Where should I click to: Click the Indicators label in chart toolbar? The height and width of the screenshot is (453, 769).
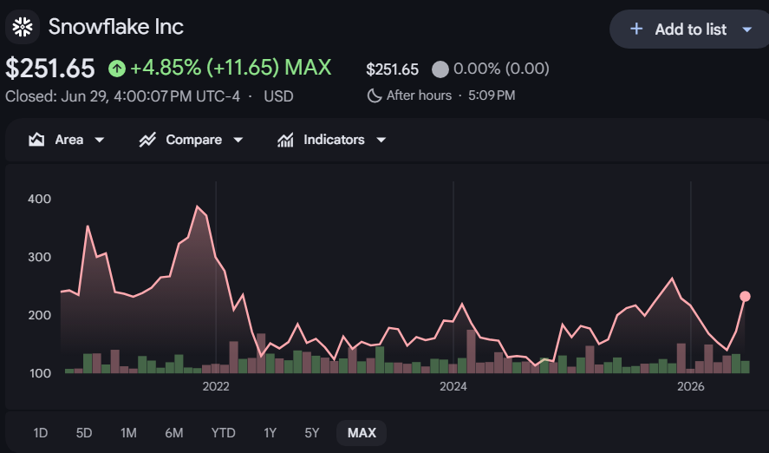click(x=334, y=140)
